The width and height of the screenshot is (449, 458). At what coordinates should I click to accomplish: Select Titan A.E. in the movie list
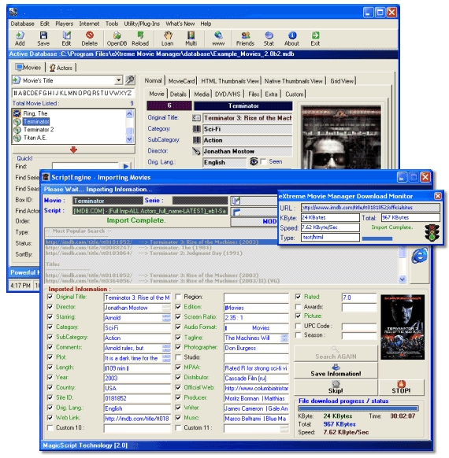35,138
